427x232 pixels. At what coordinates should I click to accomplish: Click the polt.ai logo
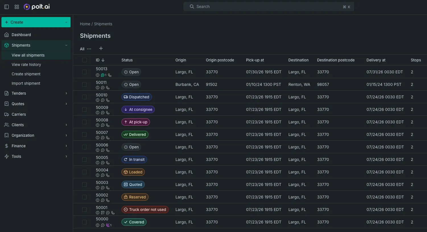(x=37, y=7)
